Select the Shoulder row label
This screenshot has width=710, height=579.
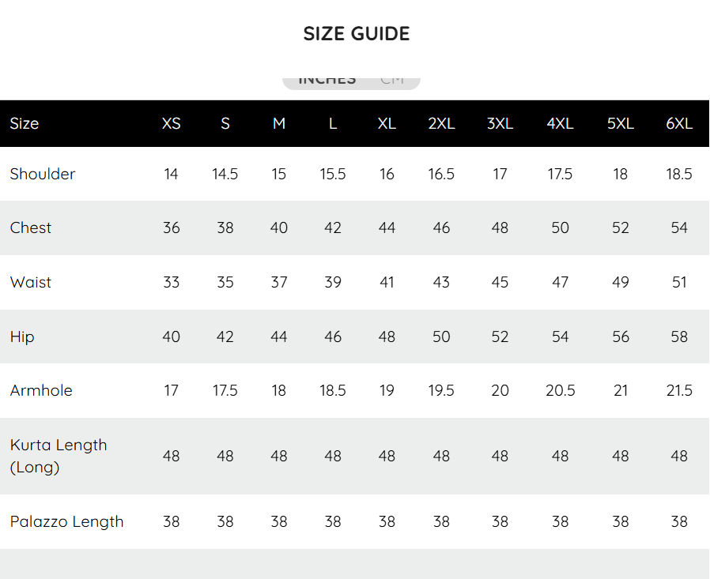tap(43, 174)
